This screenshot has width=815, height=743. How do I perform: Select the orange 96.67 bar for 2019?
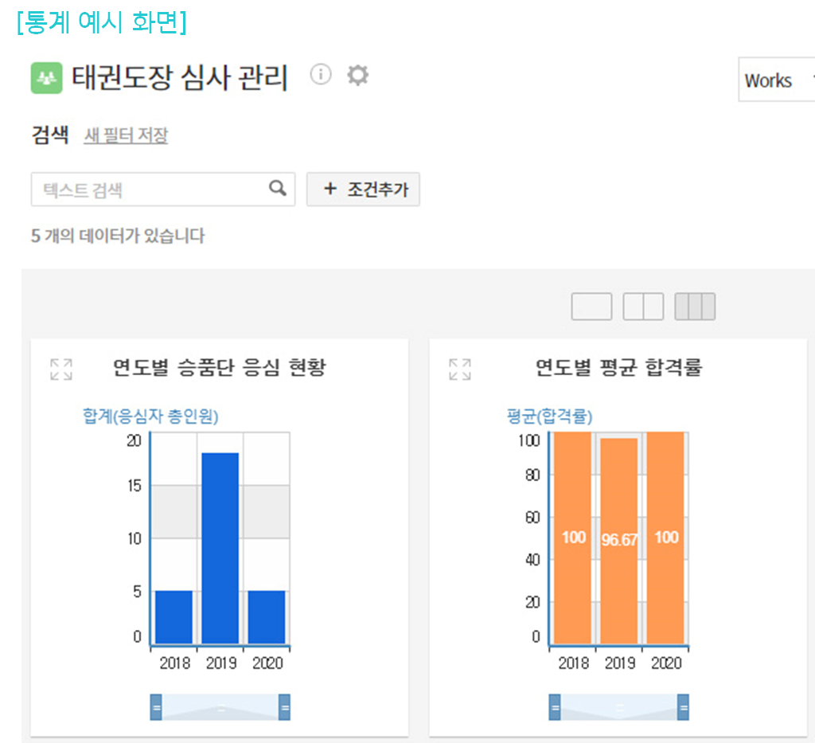point(619,542)
